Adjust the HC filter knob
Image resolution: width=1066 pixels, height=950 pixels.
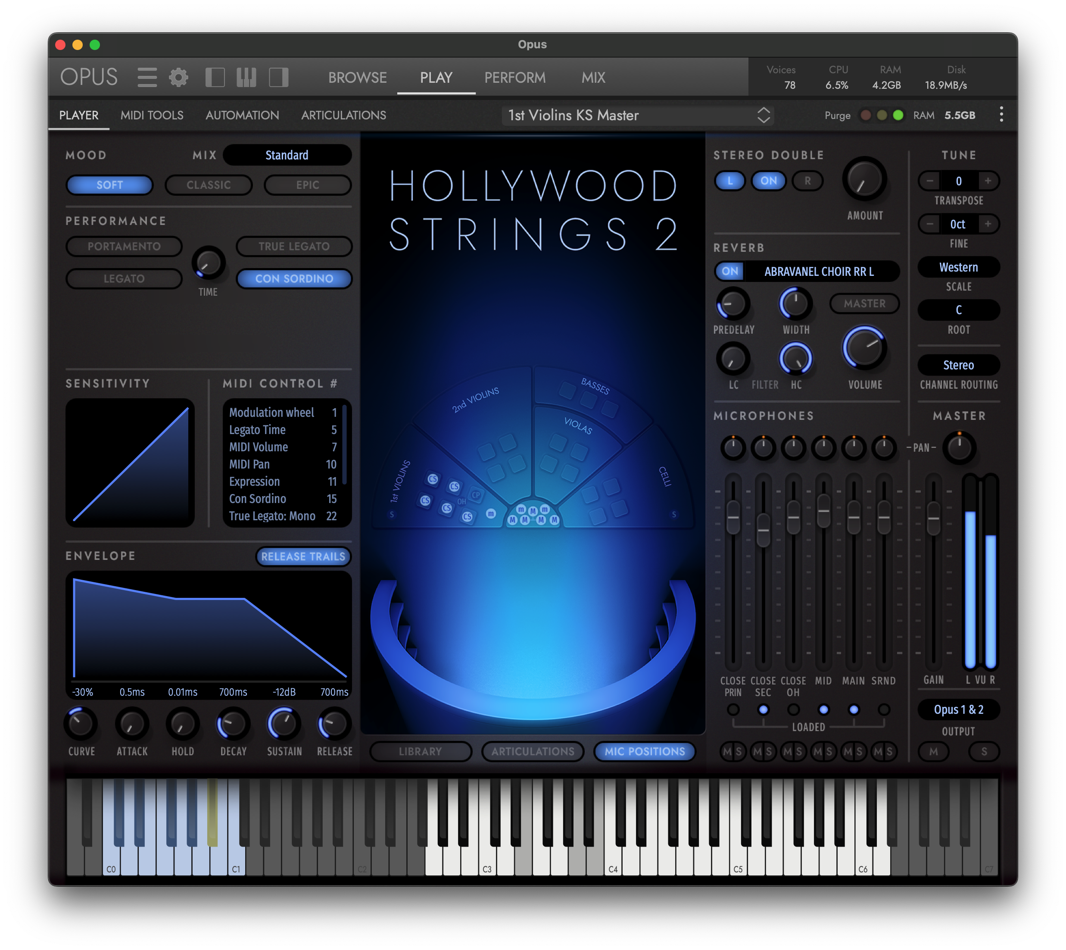point(796,359)
